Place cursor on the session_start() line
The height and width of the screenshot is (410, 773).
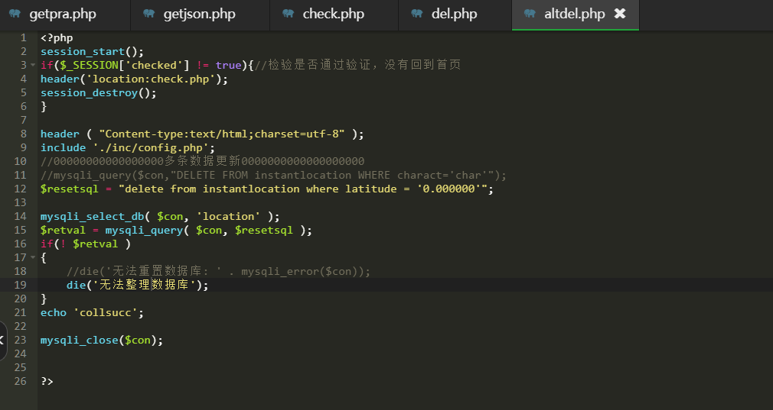pyautogui.click(x=92, y=51)
